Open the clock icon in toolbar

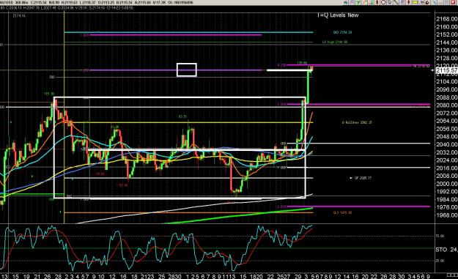click(383, 2)
